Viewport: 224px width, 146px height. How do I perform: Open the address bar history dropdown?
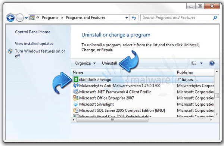[127, 18]
